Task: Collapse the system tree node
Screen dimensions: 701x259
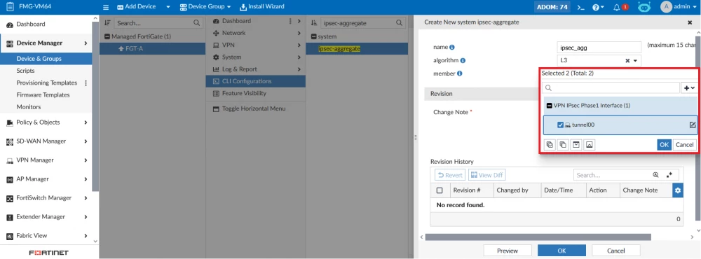Action: point(314,36)
